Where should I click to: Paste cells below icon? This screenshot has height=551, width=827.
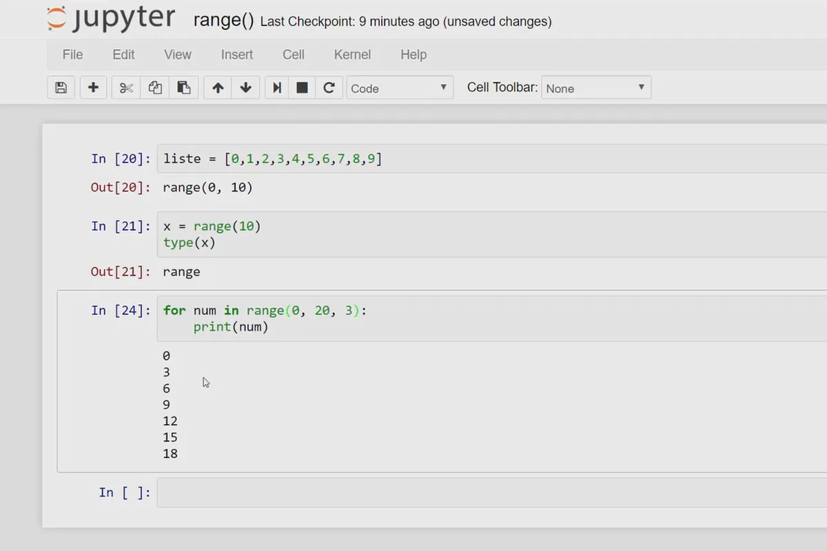click(183, 87)
